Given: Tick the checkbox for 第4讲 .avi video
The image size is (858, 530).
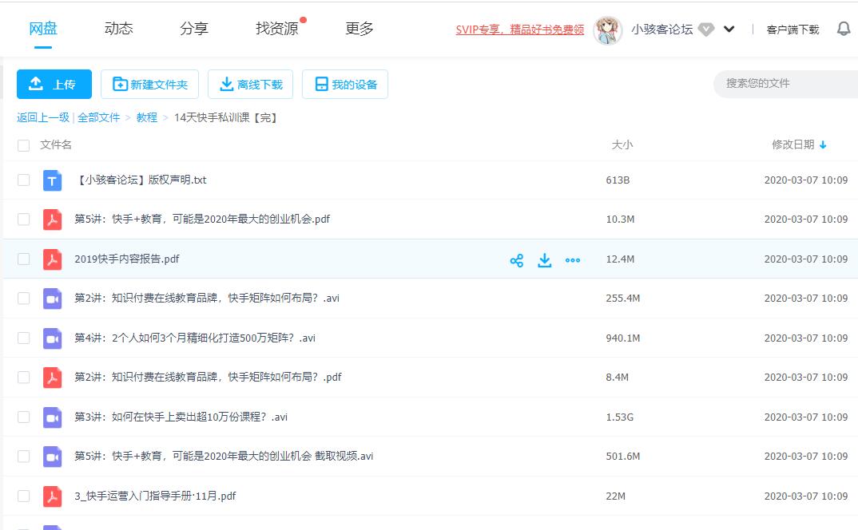Looking at the screenshot, I should 23,338.
